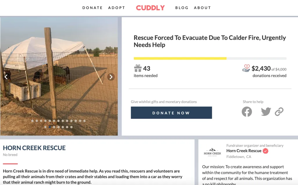Share the fundraiser on Twitter
Viewport: 298px width, 185px height.
266,112
